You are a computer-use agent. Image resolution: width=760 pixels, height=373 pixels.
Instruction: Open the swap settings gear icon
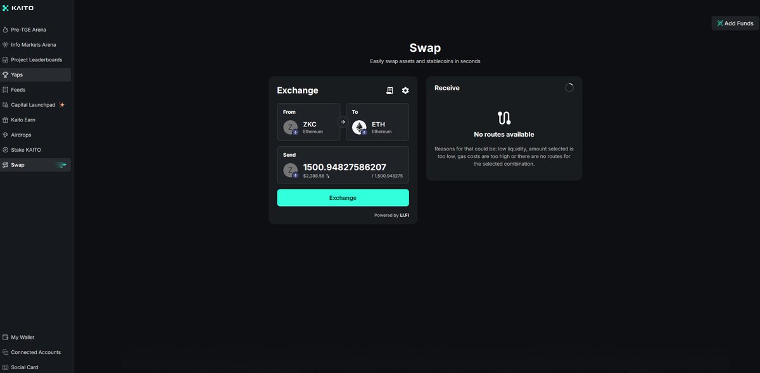coord(405,90)
